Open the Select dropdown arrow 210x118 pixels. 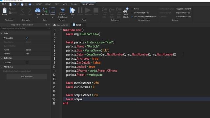[x=52, y=17]
